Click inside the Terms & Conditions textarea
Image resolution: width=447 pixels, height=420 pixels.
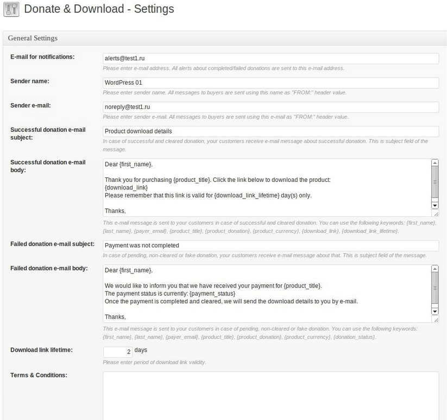point(270,396)
